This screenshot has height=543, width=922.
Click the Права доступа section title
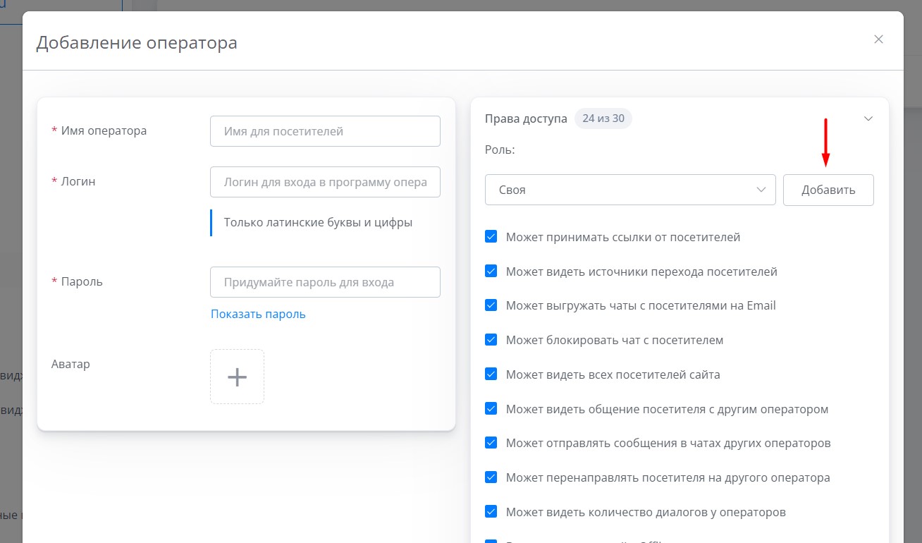coord(526,118)
